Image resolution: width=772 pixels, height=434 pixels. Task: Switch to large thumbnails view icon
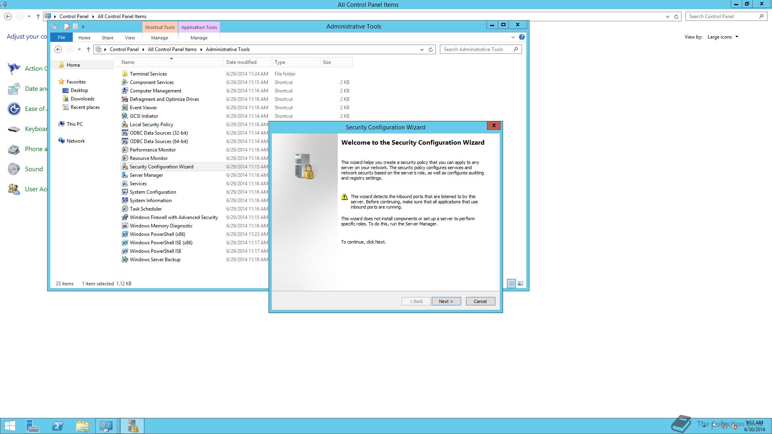pos(520,284)
